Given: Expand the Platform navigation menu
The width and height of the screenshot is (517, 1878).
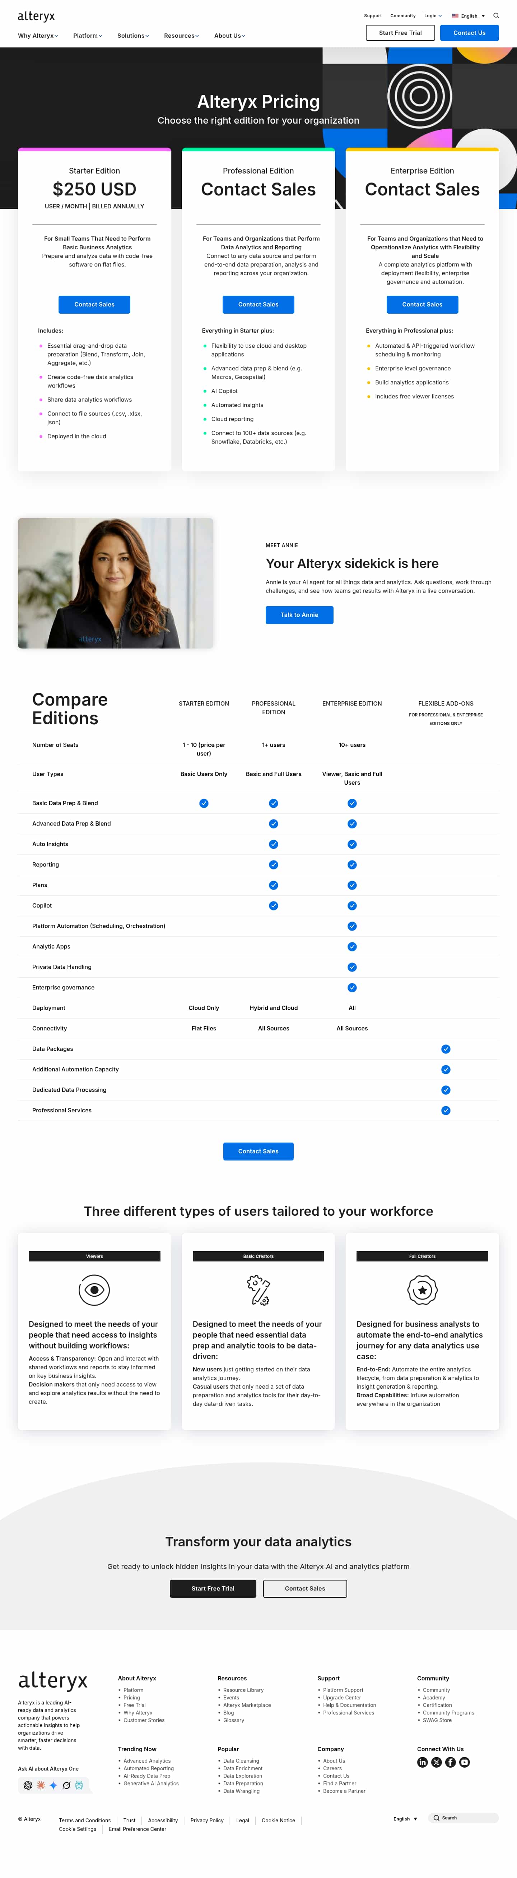Looking at the screenshot, I should pyautogui.click(x=87, y=36).
